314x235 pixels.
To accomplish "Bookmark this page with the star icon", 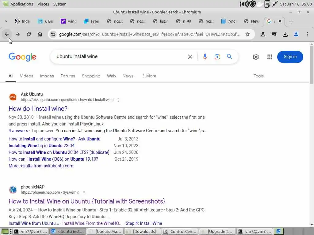I will tap(248, 34).
